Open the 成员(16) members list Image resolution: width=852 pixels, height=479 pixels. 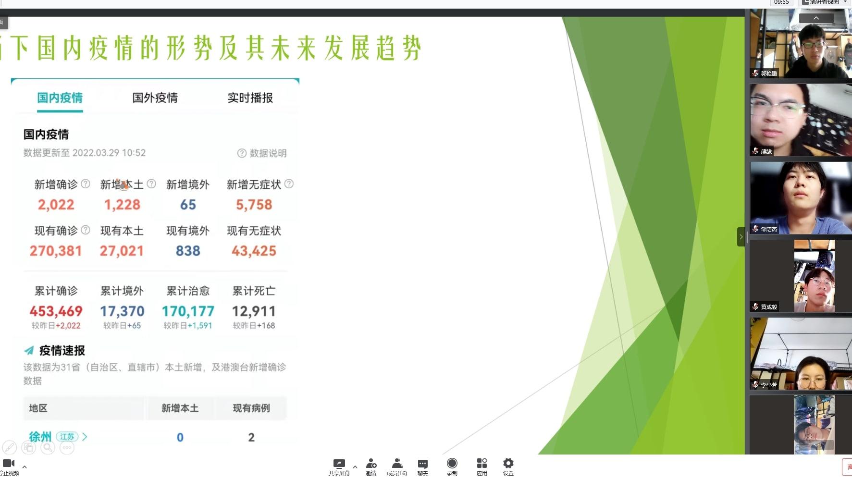[397, 467]
